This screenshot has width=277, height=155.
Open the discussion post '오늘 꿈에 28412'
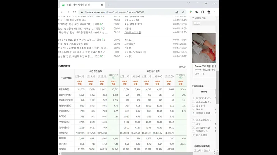(x=133, y=24)
